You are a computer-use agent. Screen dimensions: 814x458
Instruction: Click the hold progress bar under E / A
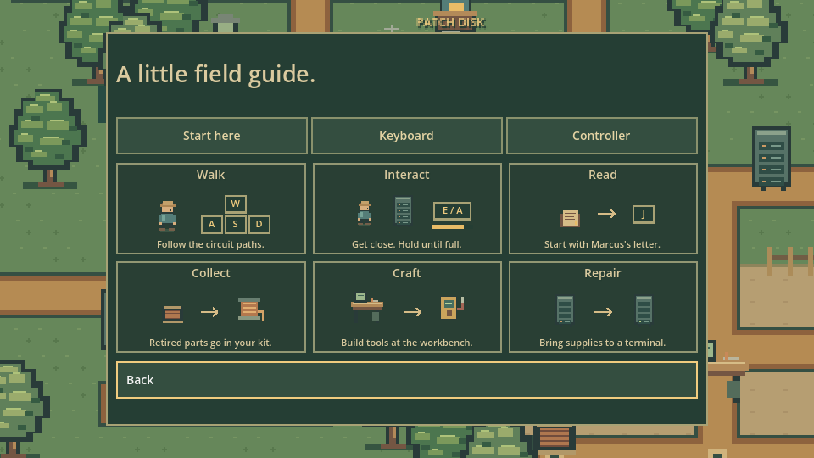(x=448, y=227)
